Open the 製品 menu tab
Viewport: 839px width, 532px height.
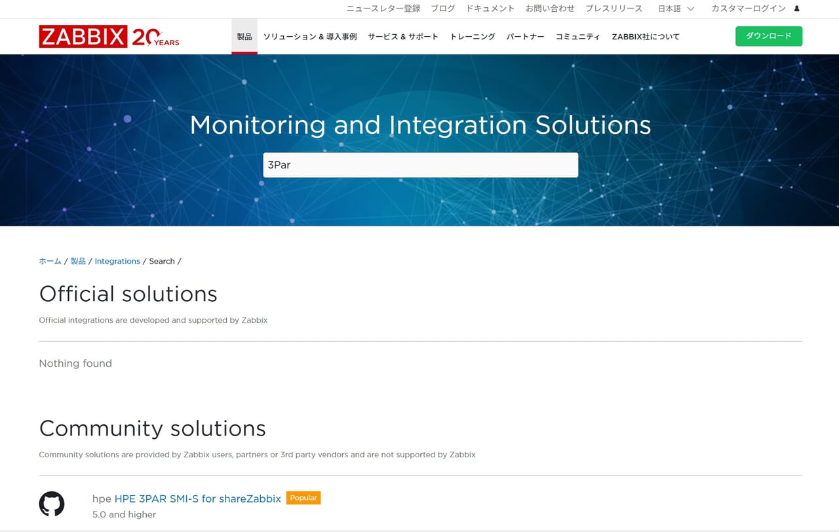[244, 37]
